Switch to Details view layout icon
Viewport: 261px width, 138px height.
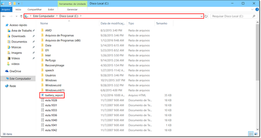coord(251,134)
